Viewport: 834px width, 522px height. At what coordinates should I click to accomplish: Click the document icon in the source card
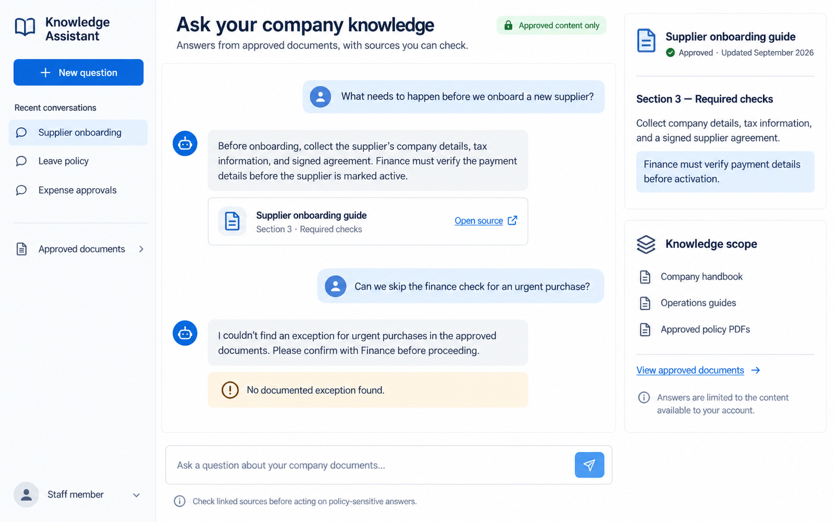point(232,221)
